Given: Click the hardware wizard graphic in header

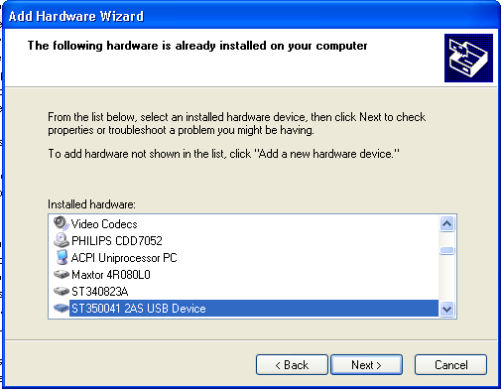Looking at the screenshot, I should click(468, 58).
